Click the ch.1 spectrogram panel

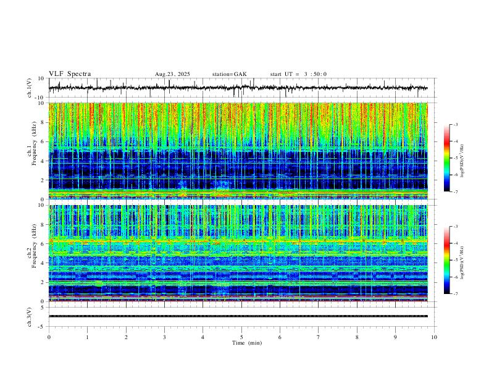238,151
